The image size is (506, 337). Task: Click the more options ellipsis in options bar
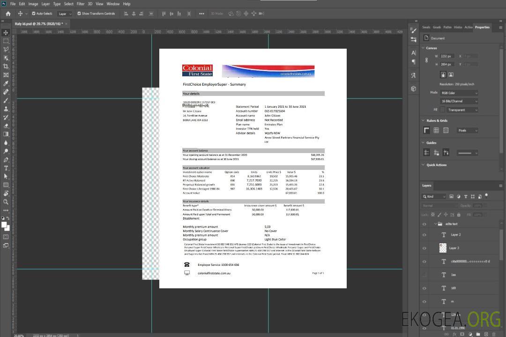click(201, 14)
